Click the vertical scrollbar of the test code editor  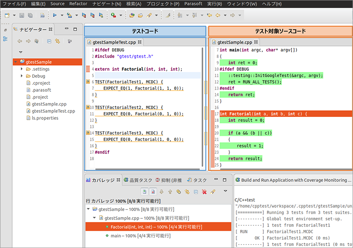pyautogui.click(x=202, y=106)
